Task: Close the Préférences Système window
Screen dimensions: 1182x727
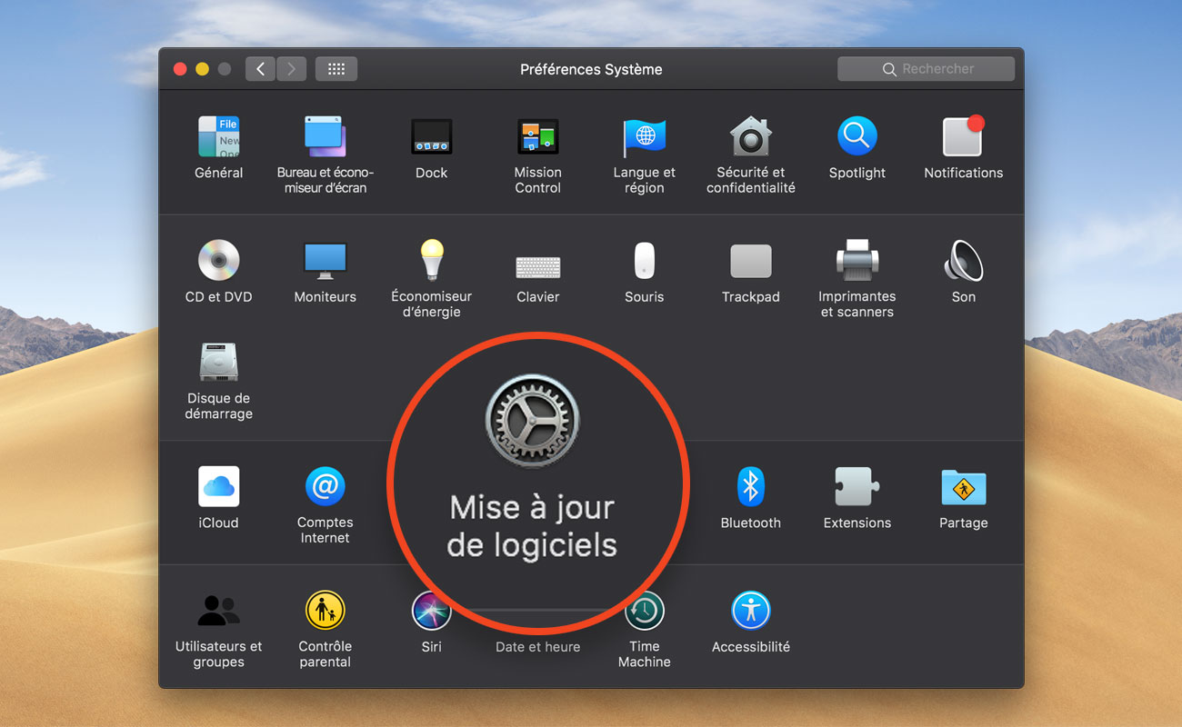Action: point(180,69)
